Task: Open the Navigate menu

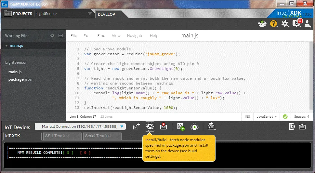Action: coord(135,36)
